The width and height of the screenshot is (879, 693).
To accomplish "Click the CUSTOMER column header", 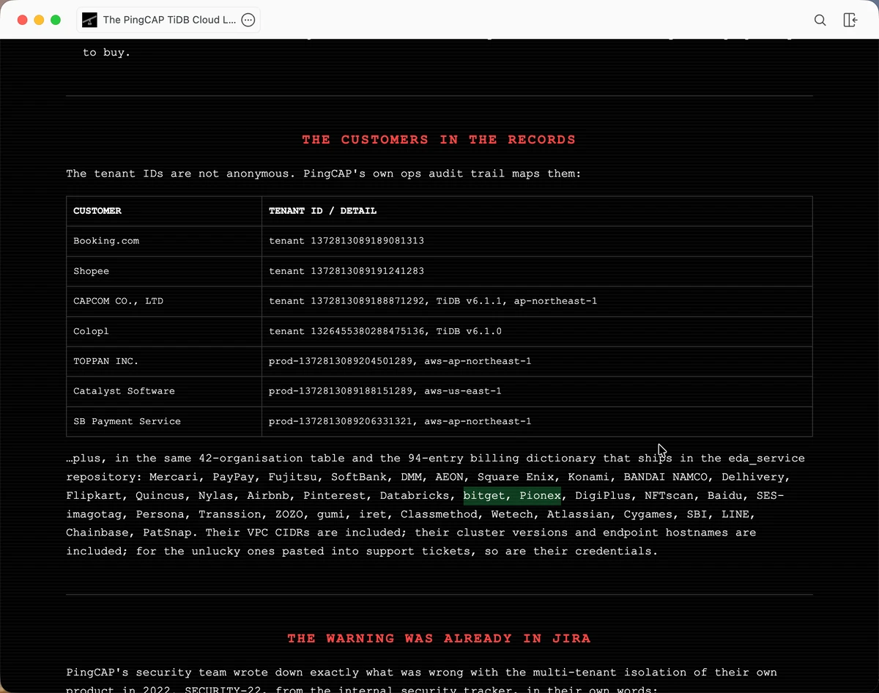I will click(x=164, y=211).
